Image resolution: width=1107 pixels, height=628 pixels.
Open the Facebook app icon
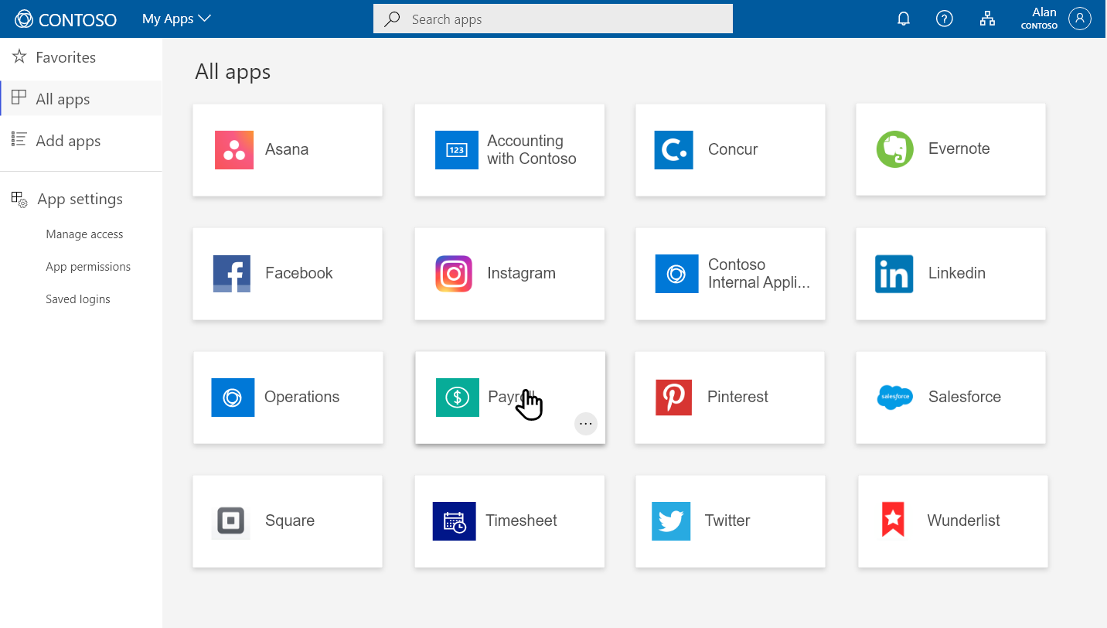click(232, 274)
